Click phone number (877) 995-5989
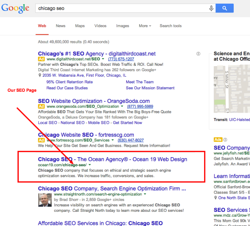 (140, 106)
